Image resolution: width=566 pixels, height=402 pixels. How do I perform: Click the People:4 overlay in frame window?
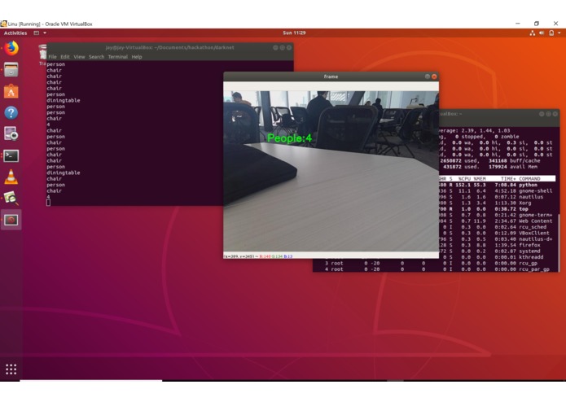tap(289, 138)
